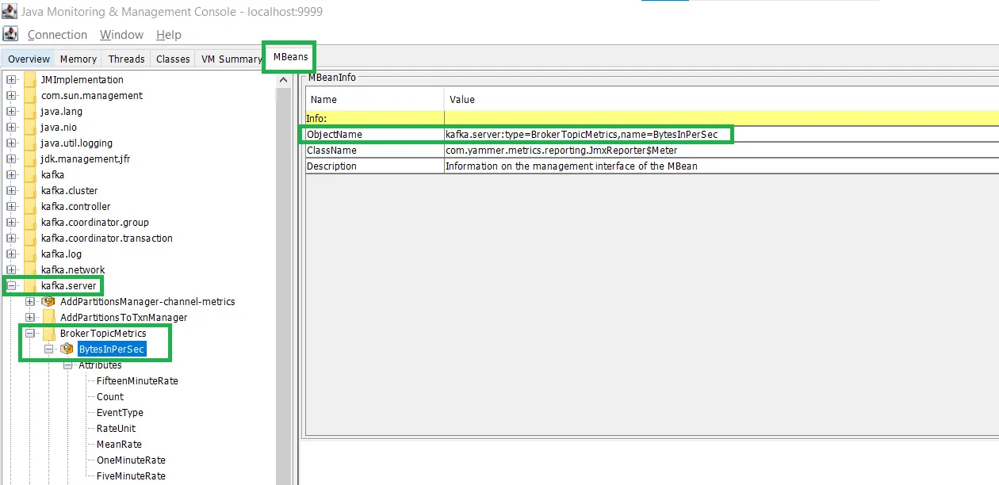
Task: Click the Value column header
Action: tap(721, 100)
